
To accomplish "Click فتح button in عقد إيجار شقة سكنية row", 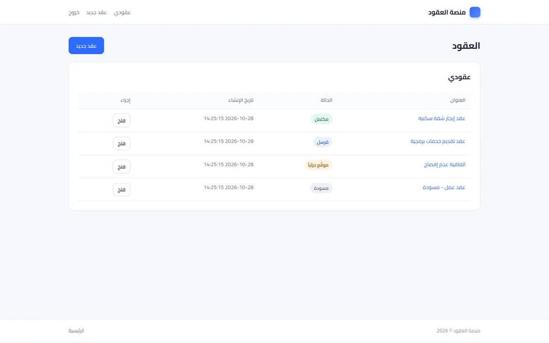I will pyautogui.click(x=122, y=120).
